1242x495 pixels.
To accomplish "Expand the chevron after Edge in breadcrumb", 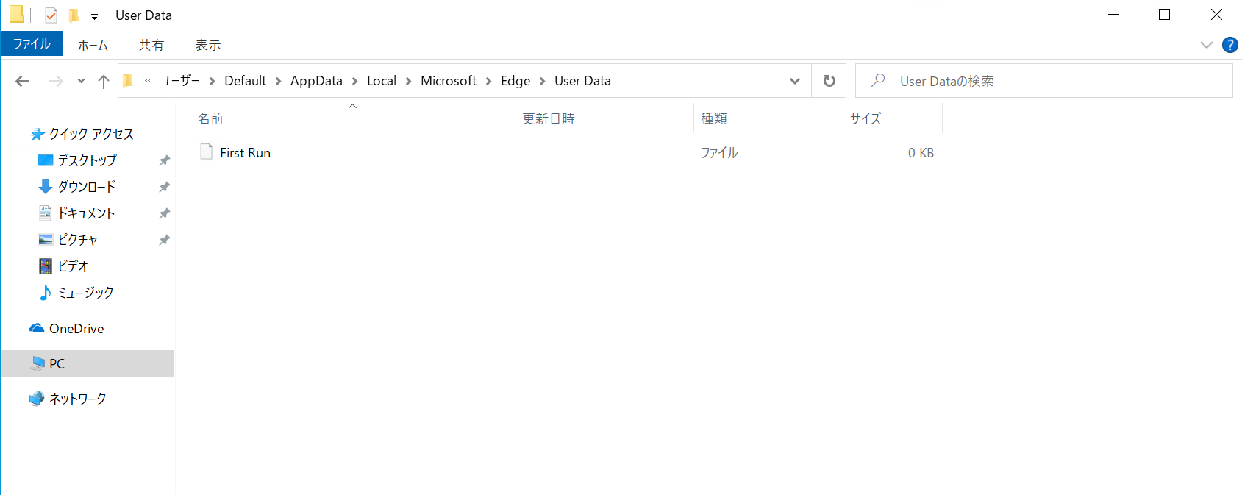I will point(542,81).
